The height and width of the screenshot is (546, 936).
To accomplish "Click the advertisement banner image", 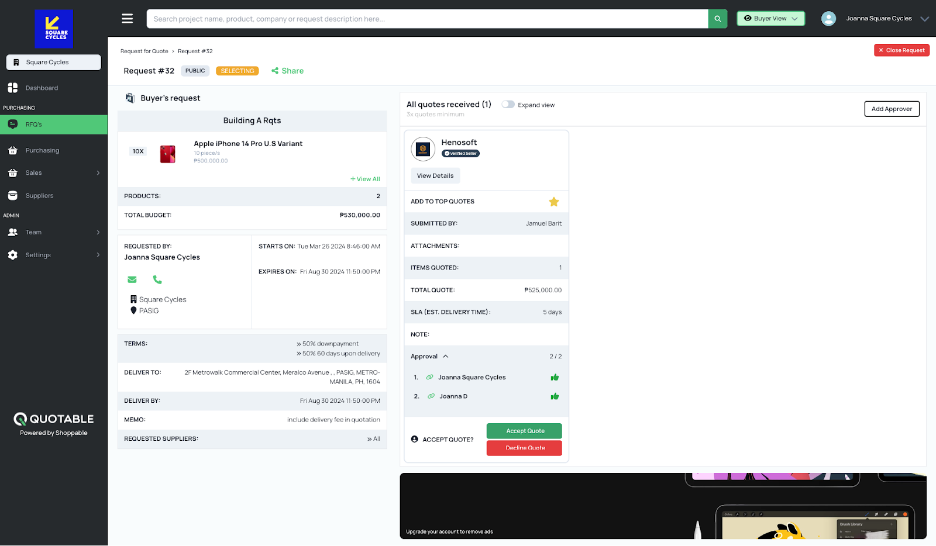I will point(663,506).
